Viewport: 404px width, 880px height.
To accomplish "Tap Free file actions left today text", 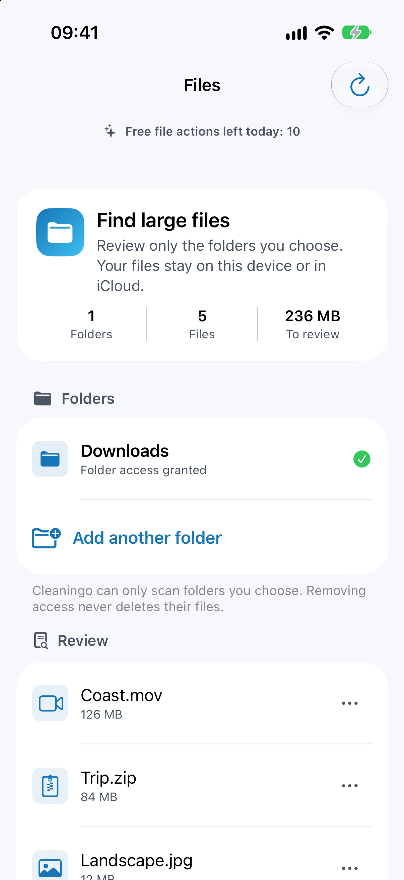I will (213, 132).
